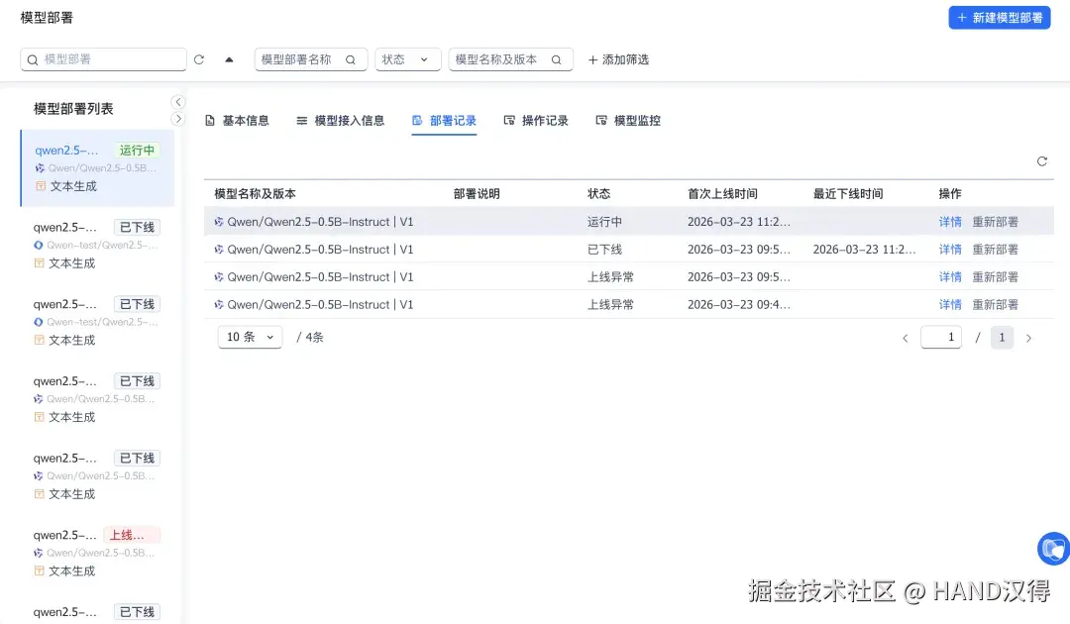Open the 模型监控 tab
Screen dimensions: 1070x624
click(628, 121)
